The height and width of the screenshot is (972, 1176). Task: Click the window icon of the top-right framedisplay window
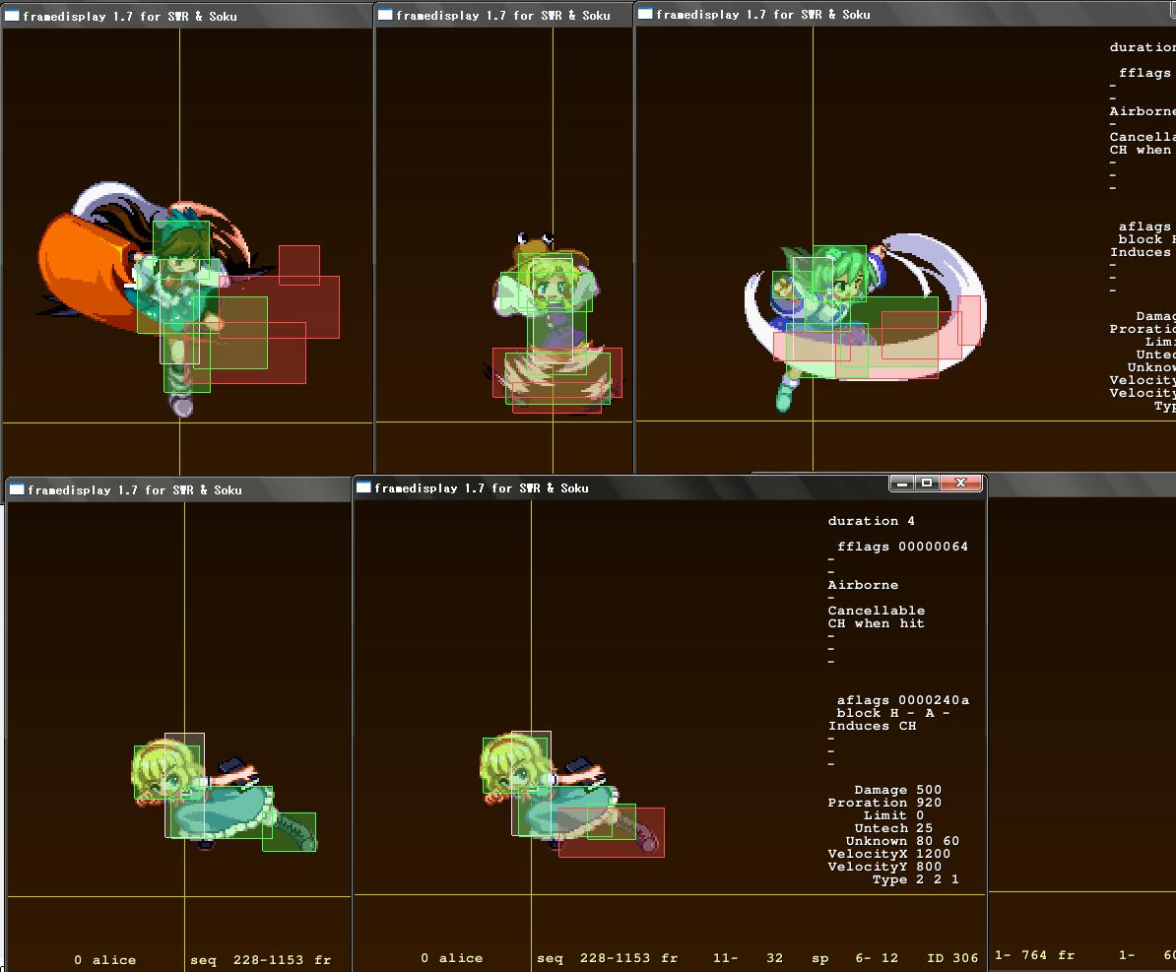tap(645, 14)
